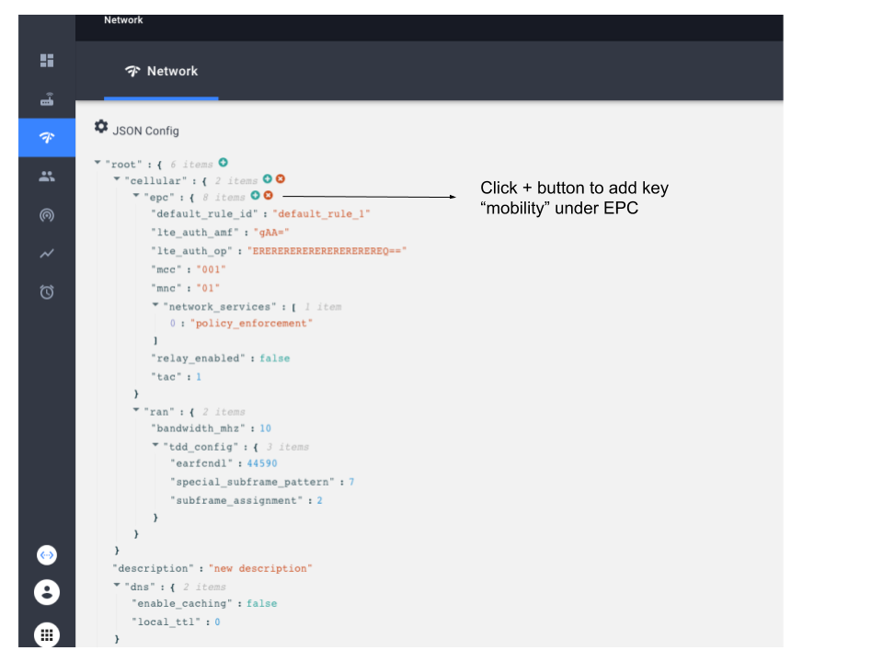This screenshot has height=662, width=883.
Task: Open the metrics line-chart icon in sidebar
Action: point(46,254)
